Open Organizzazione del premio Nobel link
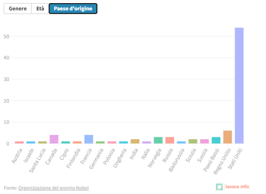The width and height of the screenshot is (266, 194). click(x=53, y=188)
